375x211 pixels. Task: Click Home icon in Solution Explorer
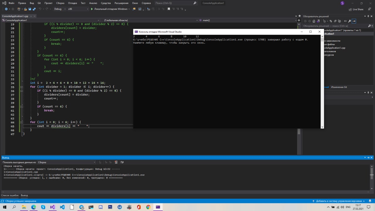[x=314, y=21]
